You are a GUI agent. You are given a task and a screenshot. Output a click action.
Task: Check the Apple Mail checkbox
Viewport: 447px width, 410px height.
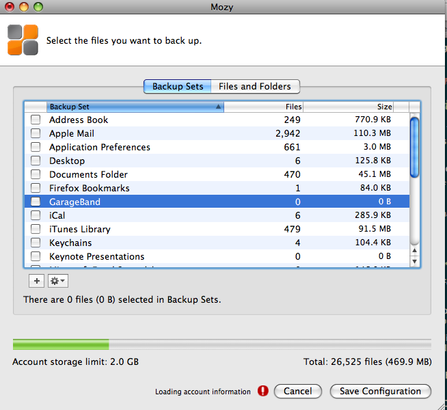tap(36, 133)
